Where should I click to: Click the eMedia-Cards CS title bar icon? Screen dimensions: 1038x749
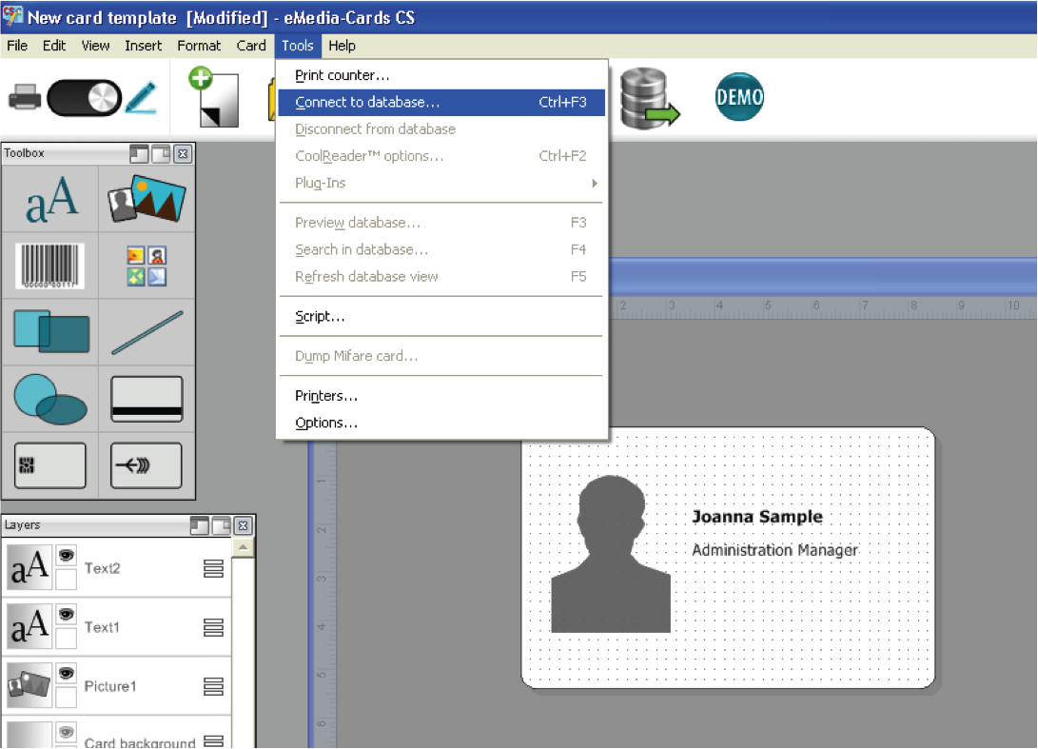(12, 16)
